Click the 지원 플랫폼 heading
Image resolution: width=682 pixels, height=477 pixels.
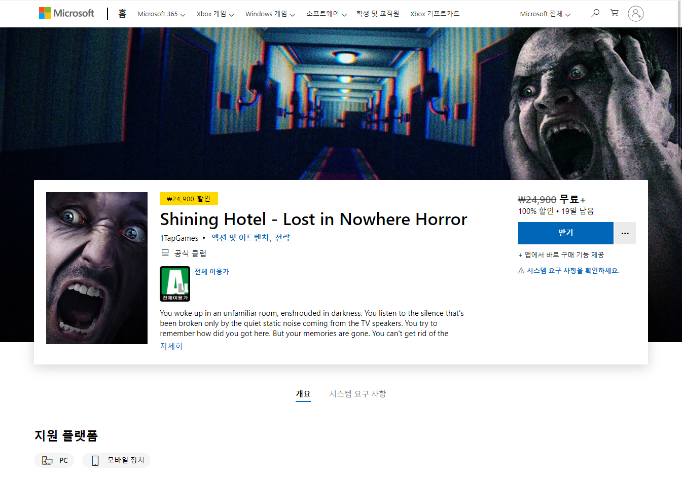66,435
